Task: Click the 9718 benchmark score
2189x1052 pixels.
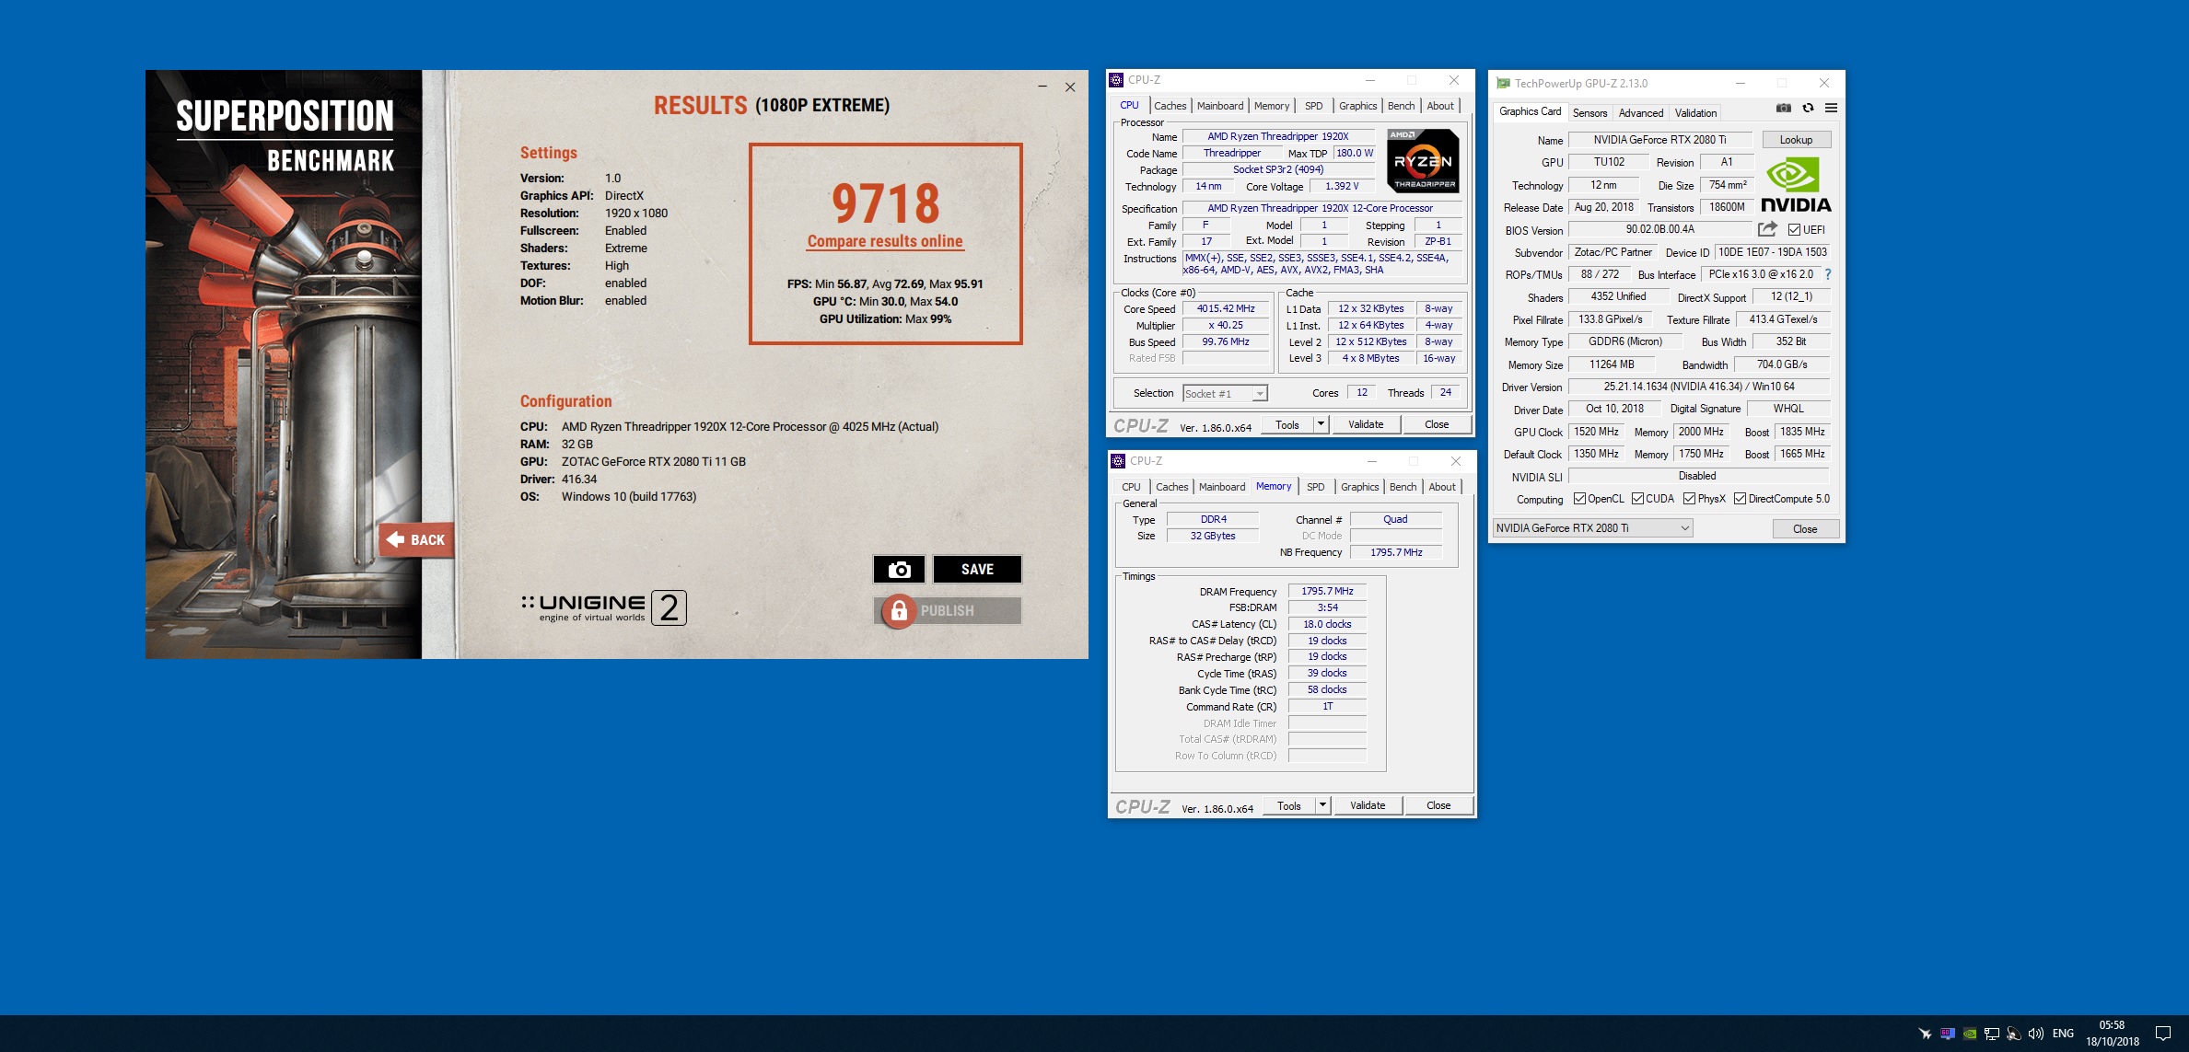Action: pyautogui.click(x=885, y=203)
